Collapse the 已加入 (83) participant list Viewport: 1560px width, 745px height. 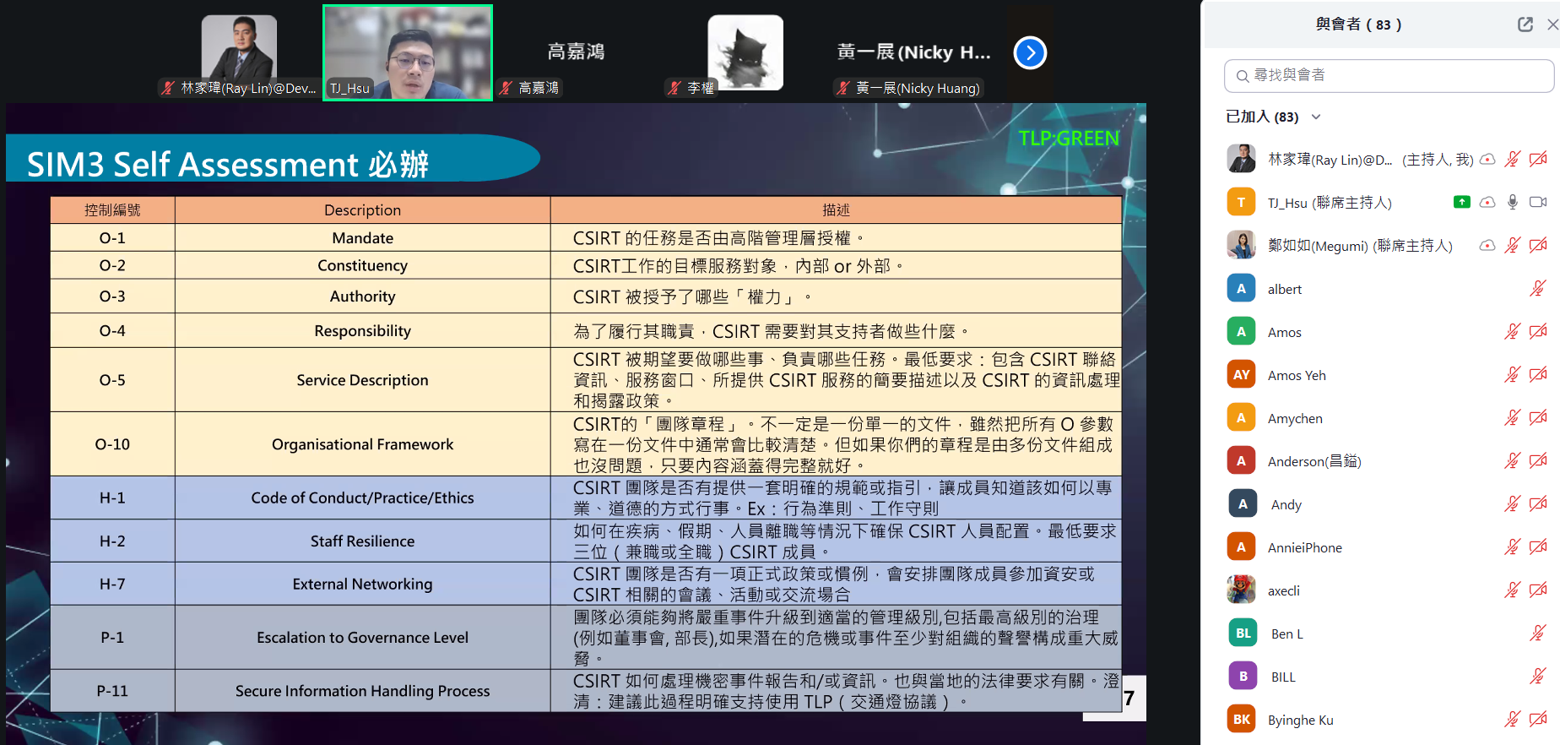coord(1316,117)
